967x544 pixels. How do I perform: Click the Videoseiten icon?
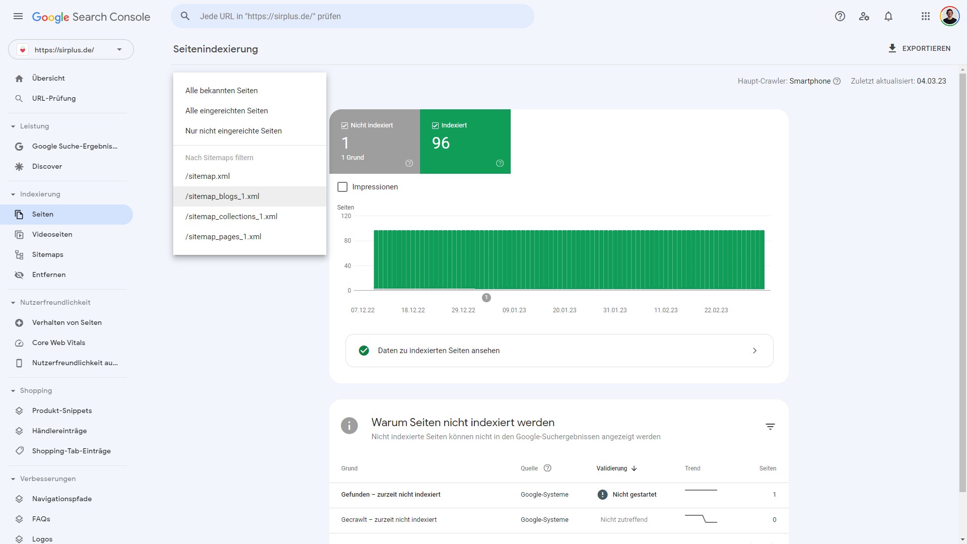click(x=19, y=235)
